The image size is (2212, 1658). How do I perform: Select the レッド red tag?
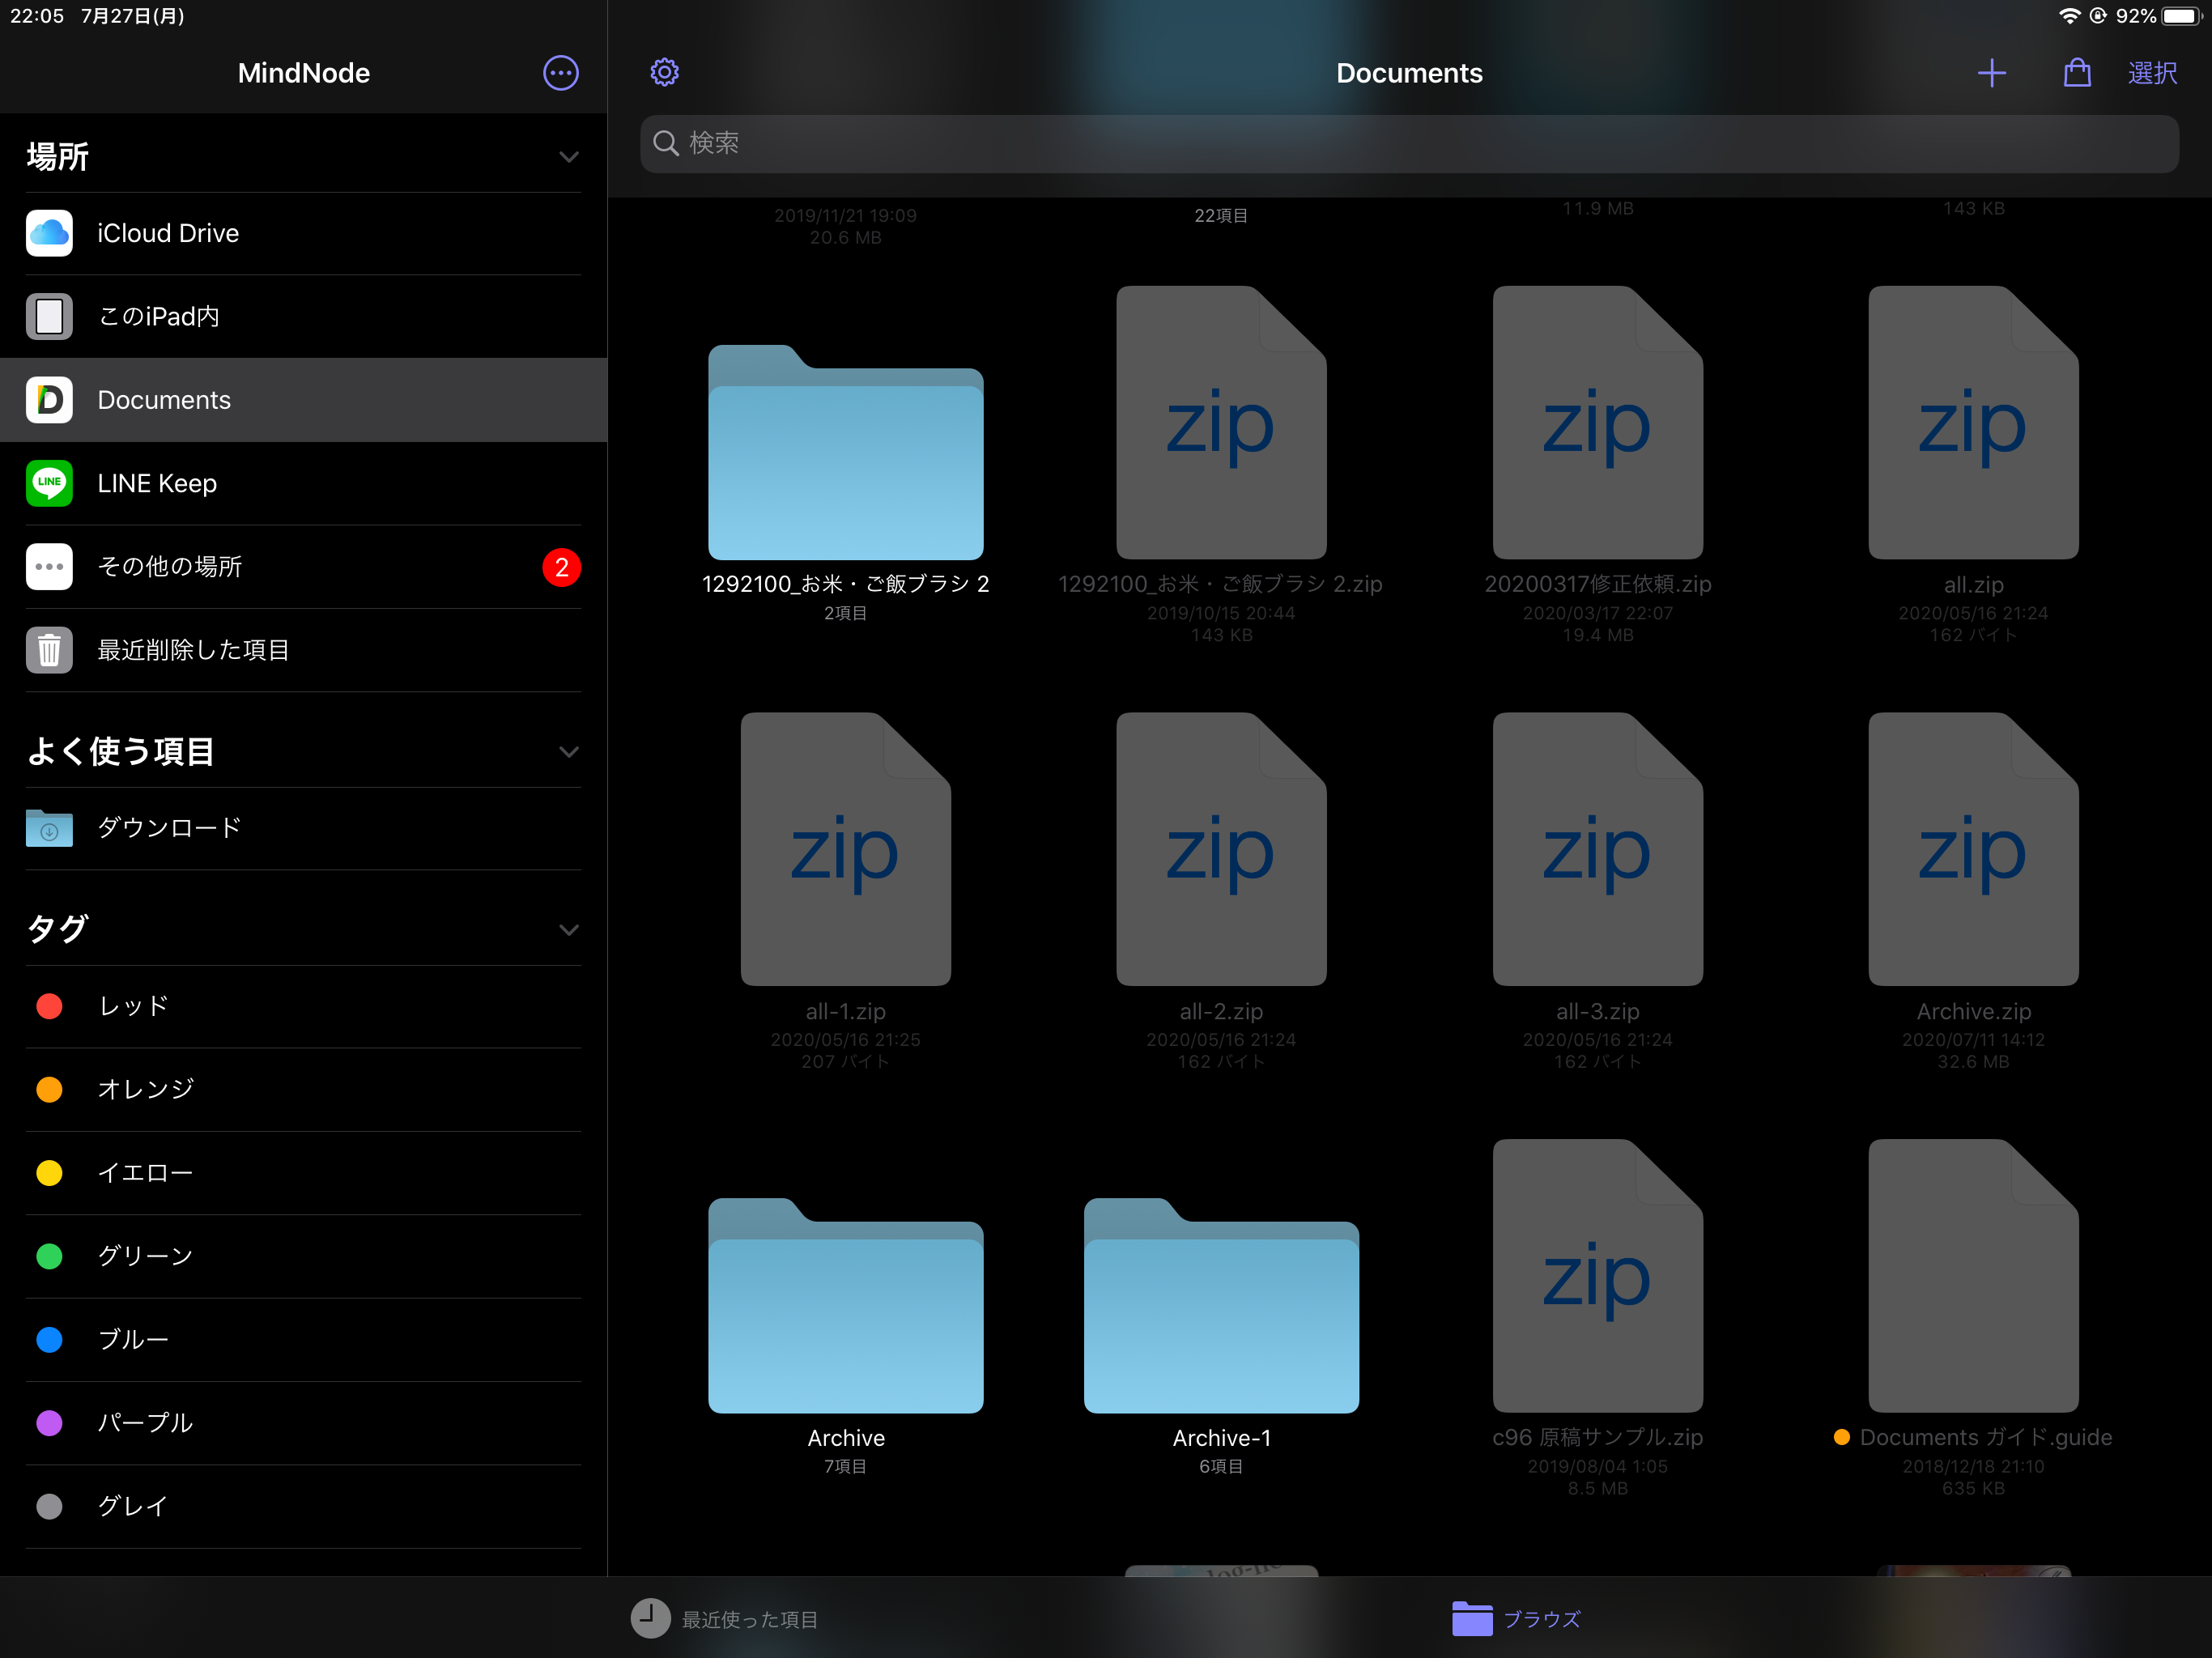tap(304, 1006)
